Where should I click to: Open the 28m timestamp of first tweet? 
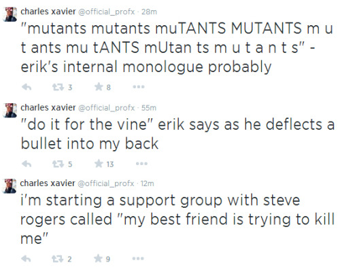pyautogui.click(x=149, y=12)
